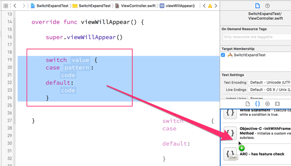Go forward in editor history
291x166 pixels.
pyautogui.click(x=24, y=6)
